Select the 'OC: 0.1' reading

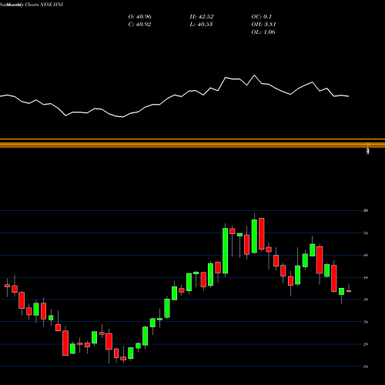point(262,17)
